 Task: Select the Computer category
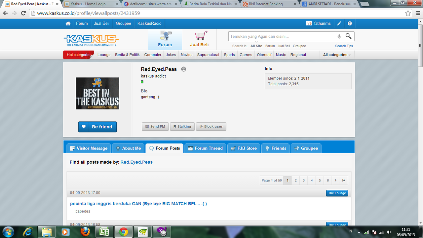click(x=153, y=55)
